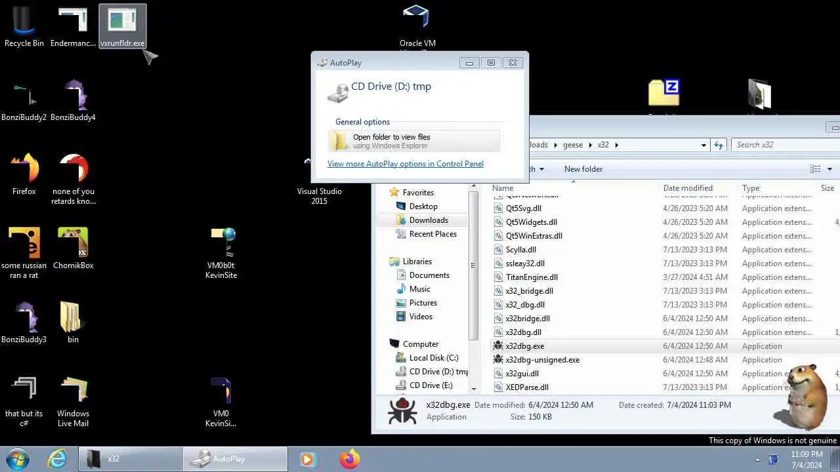Launch Firefox from the taskbar
This screenshot has width=840, height=472.
point(350,459)
